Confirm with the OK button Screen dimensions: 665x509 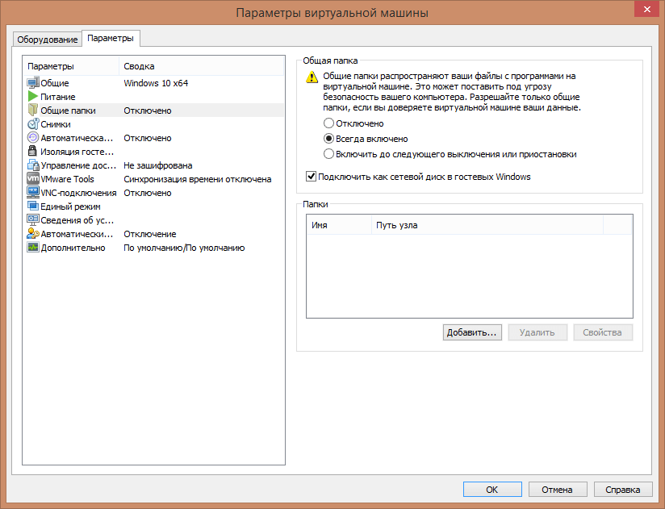click(x=492, y=490)
